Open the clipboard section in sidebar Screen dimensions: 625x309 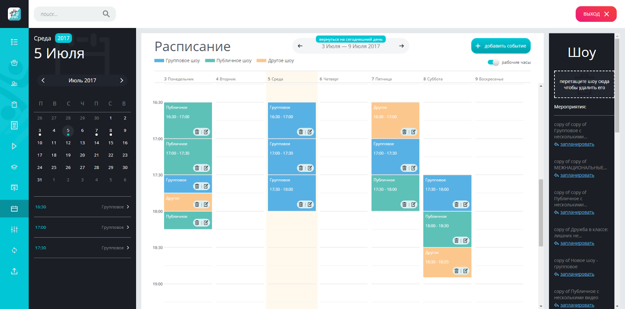coord(14,104)
